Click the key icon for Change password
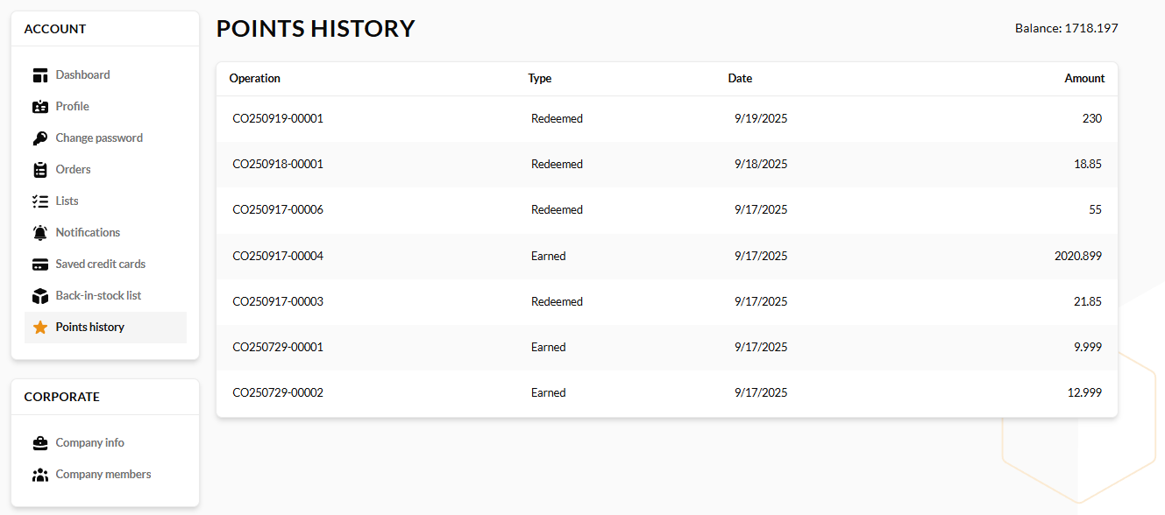Viewport: 1165px width, 515px height. pyautogui.click(x=39, y=138)
